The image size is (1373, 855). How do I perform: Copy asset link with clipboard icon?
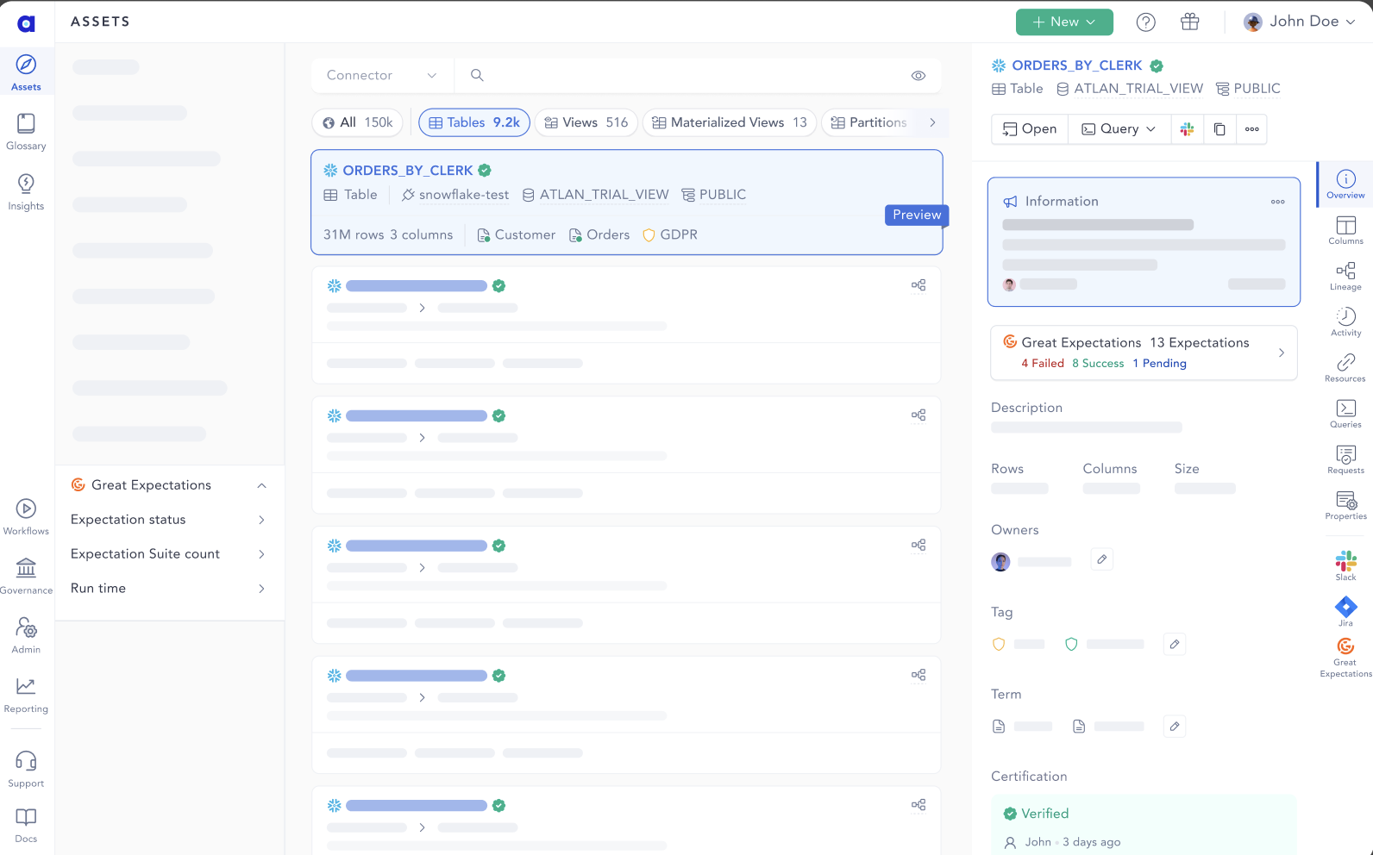pyautogui.click(x=1219, y=129)
